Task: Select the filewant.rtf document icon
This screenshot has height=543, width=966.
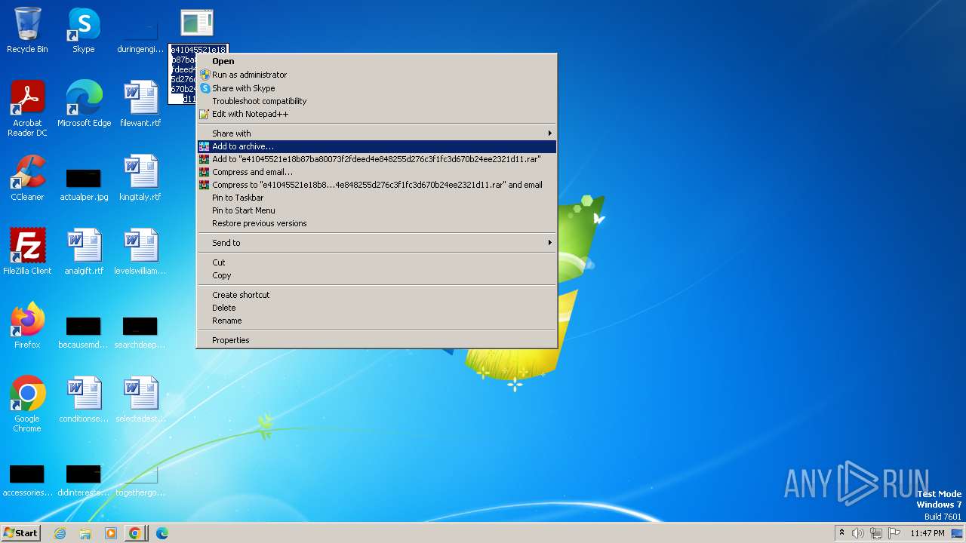Action: coord(140,104)
